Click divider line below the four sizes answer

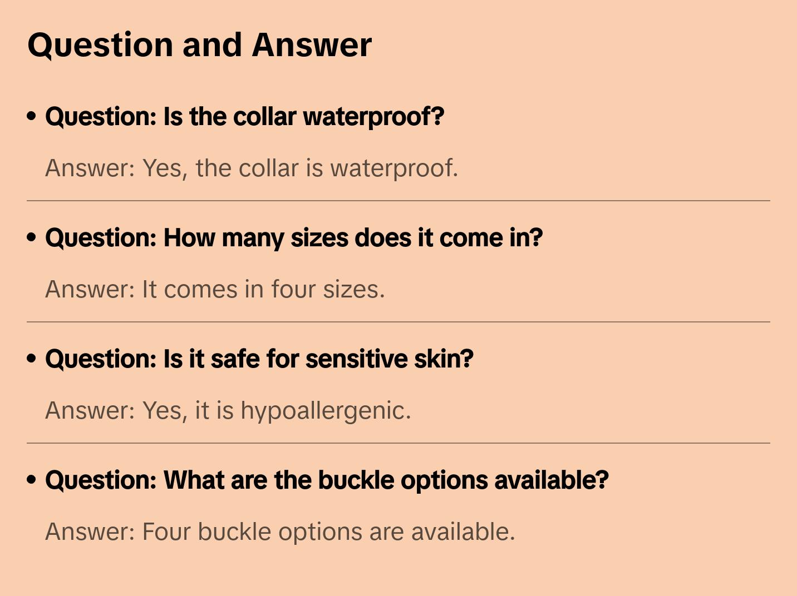click(x=398, y=322)
